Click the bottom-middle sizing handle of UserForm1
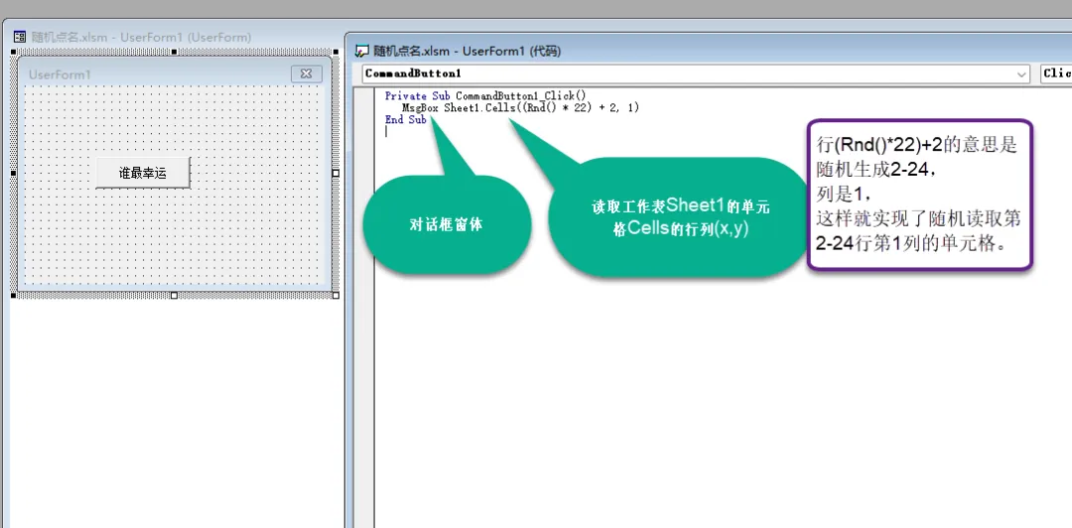 174,296
